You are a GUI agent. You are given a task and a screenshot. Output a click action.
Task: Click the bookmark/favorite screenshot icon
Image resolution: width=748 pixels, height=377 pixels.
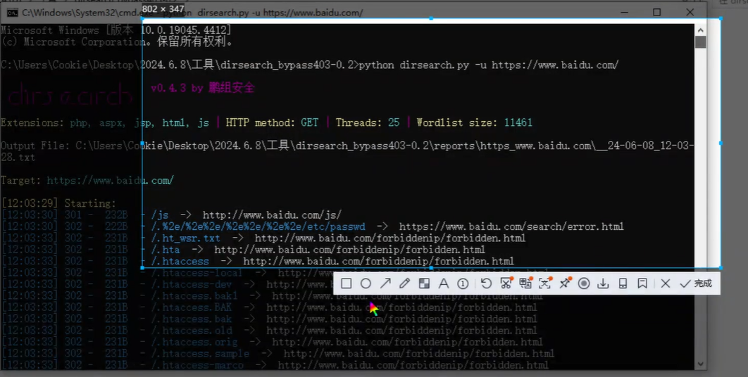(x=642, y=283)
